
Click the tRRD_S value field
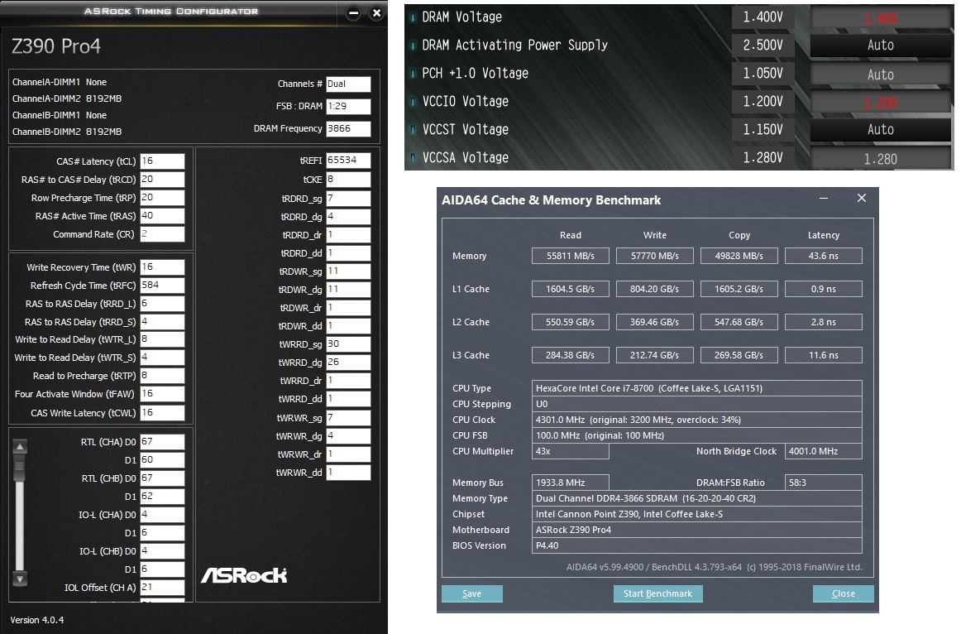tap(162, 322)
